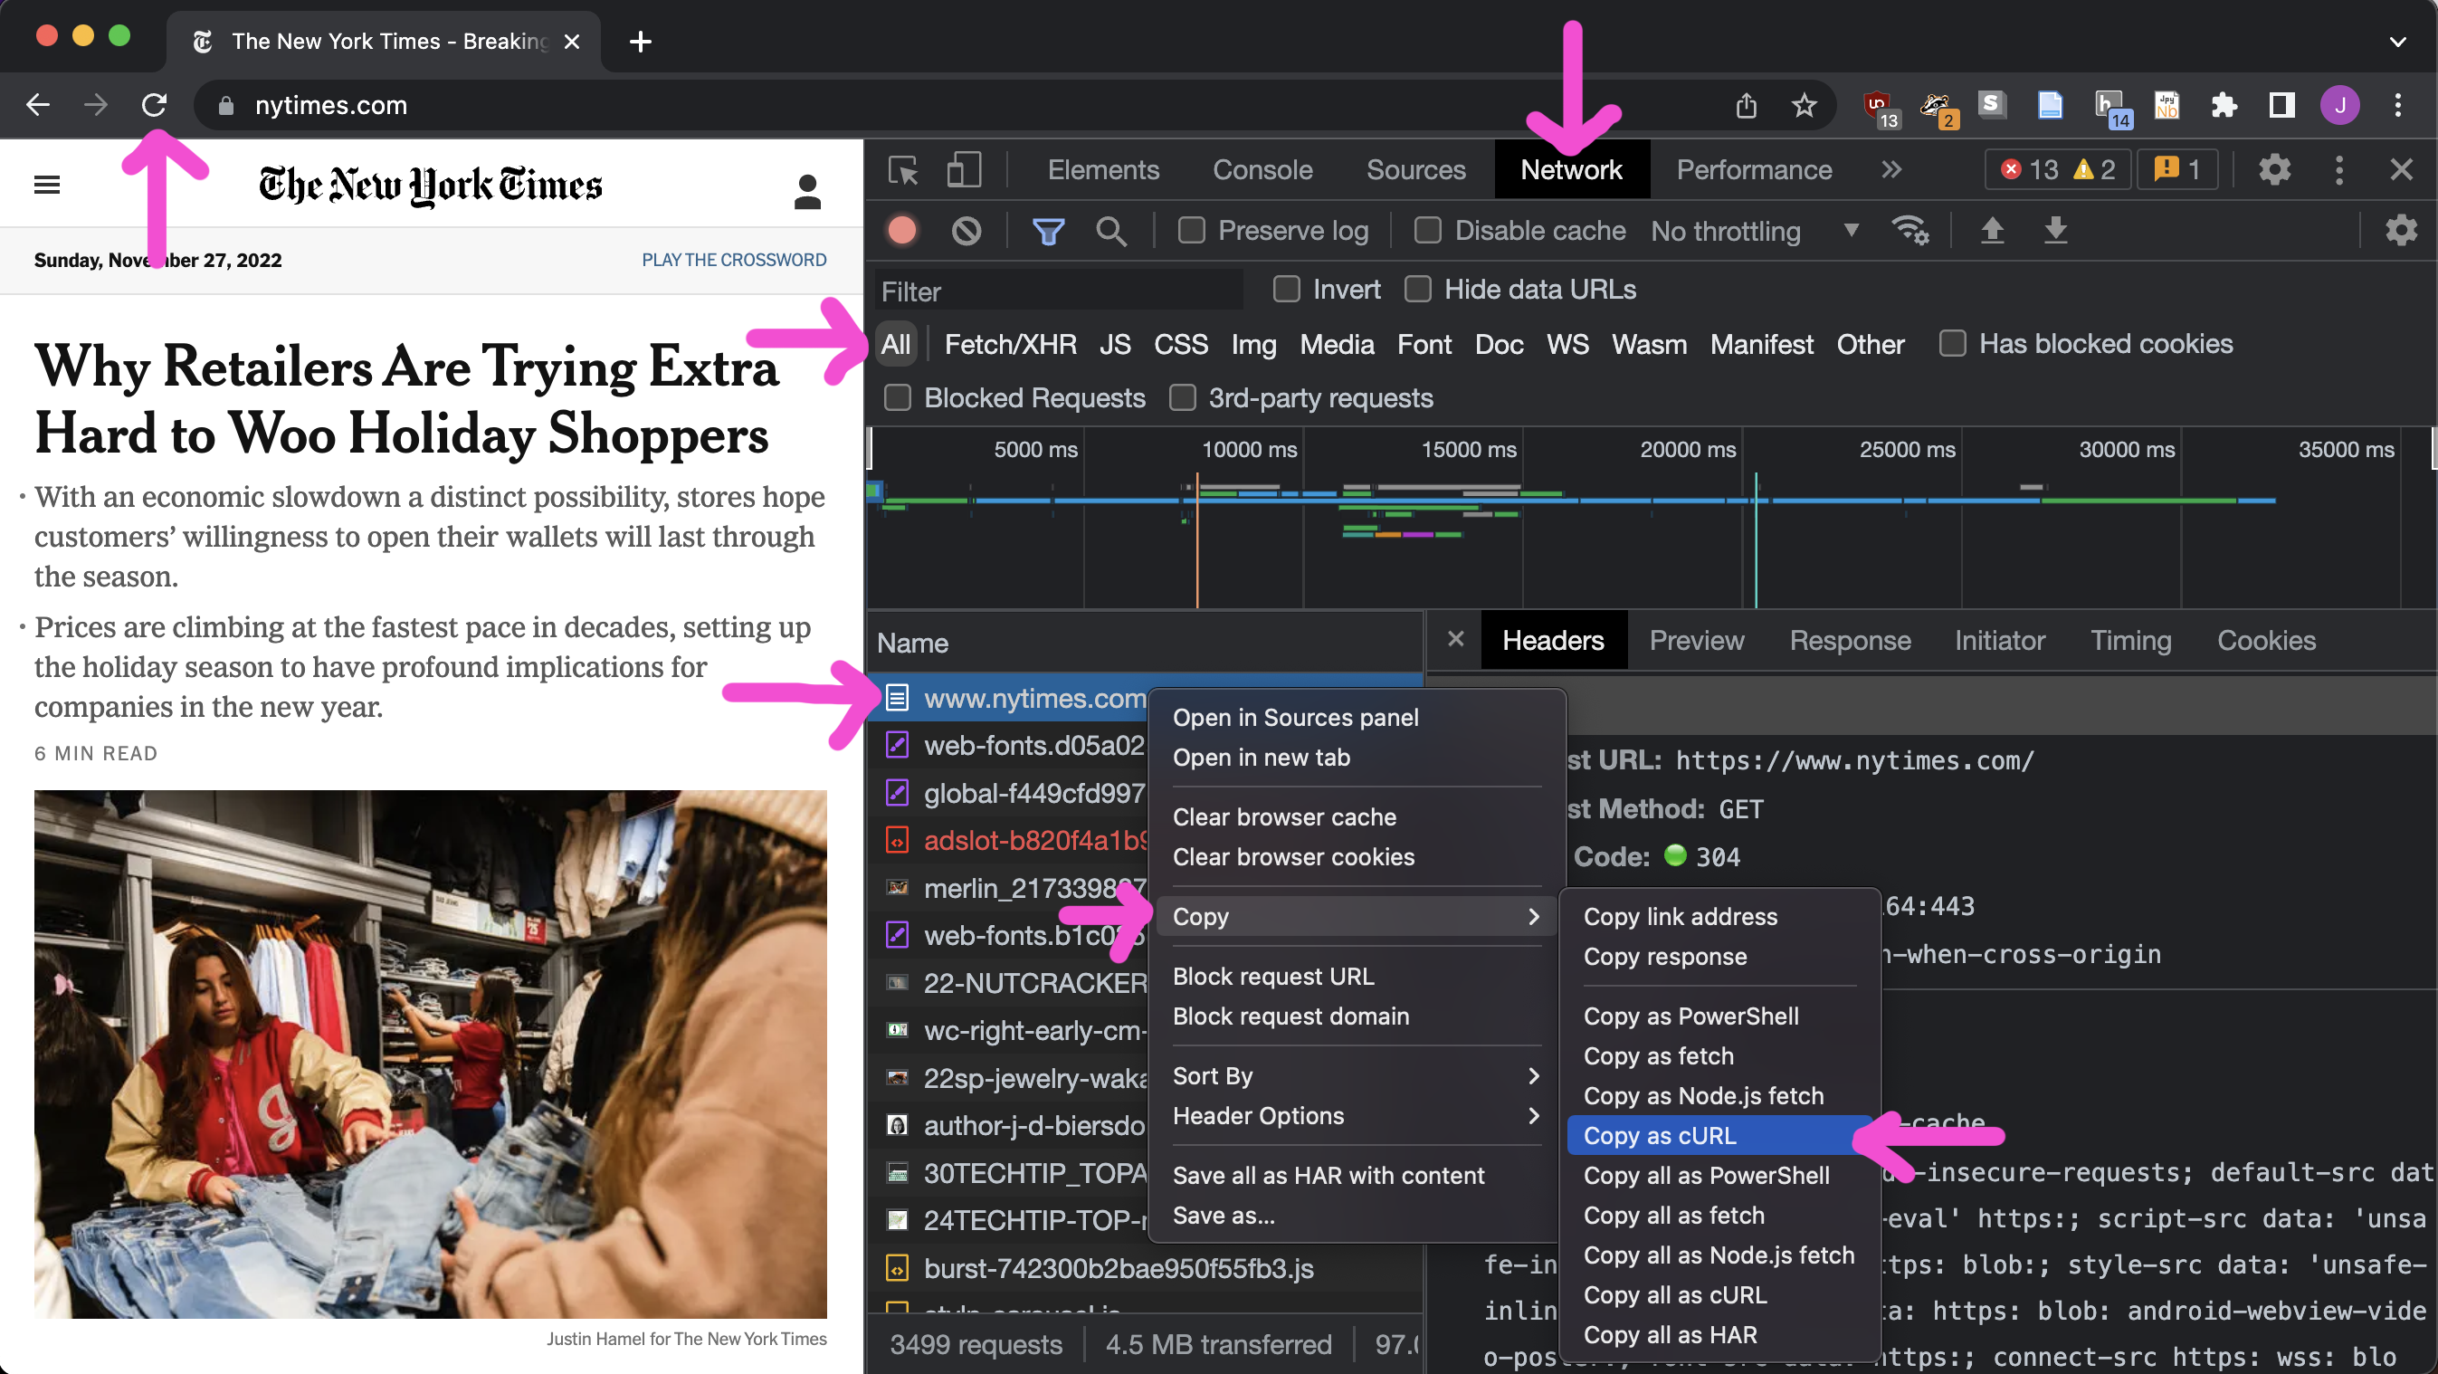Expand the Header Options submenu

tap(1357, 1116)
